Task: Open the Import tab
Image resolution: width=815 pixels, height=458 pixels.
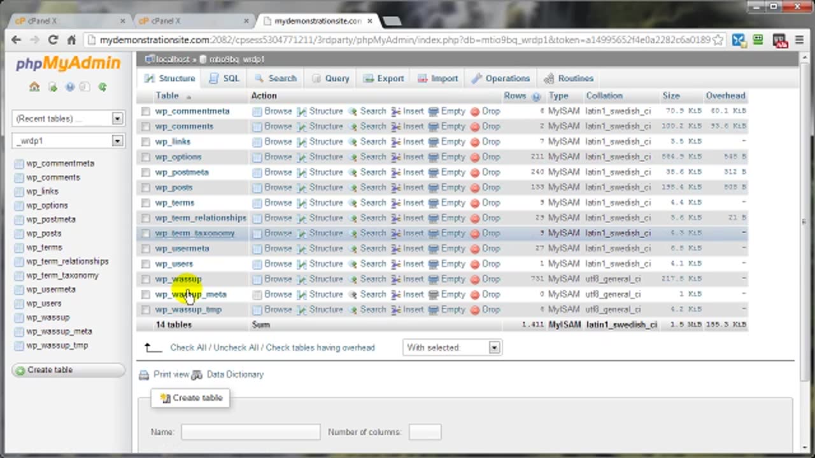Action: coord(437,78)
